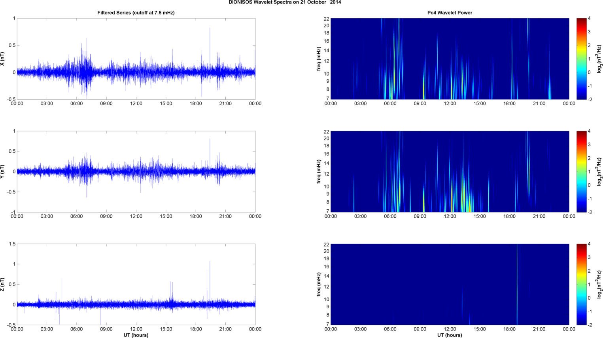Click the log2(nT²/Hz) label beside bottom color bar
Screen dimensions: 603x338
599,285
